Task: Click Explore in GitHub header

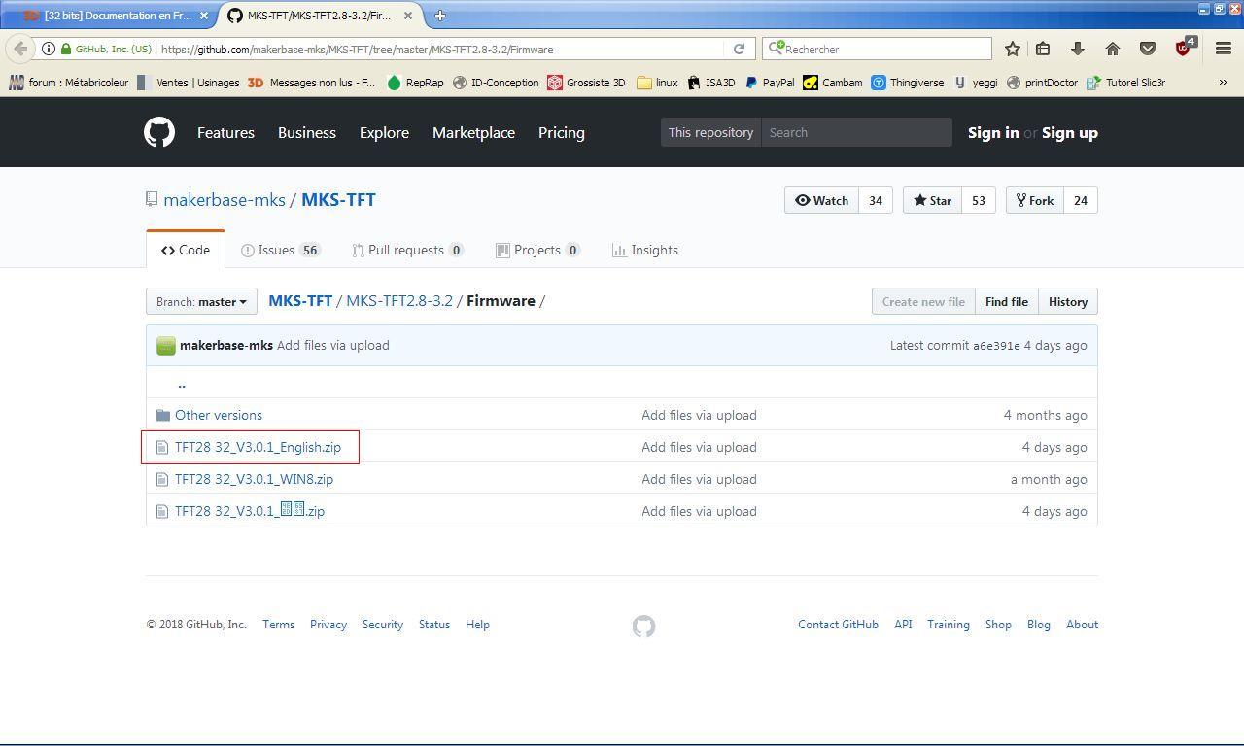Action: pos(384,132)
